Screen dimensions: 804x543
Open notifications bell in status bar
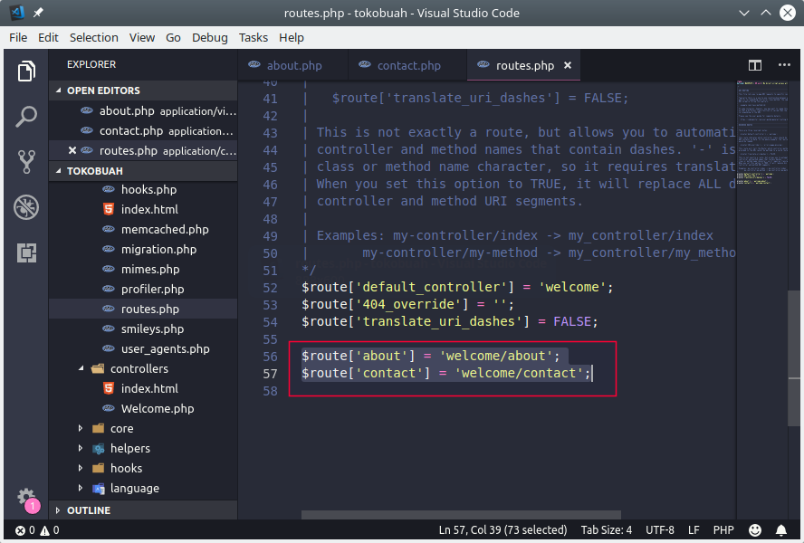[x=780, y=529]
